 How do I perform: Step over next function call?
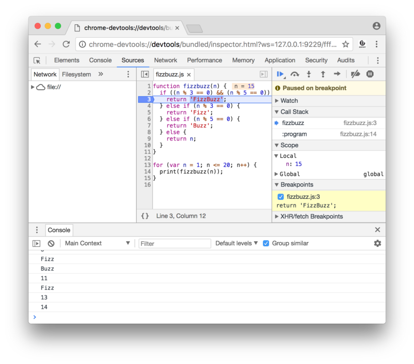[x=294, y=74]
